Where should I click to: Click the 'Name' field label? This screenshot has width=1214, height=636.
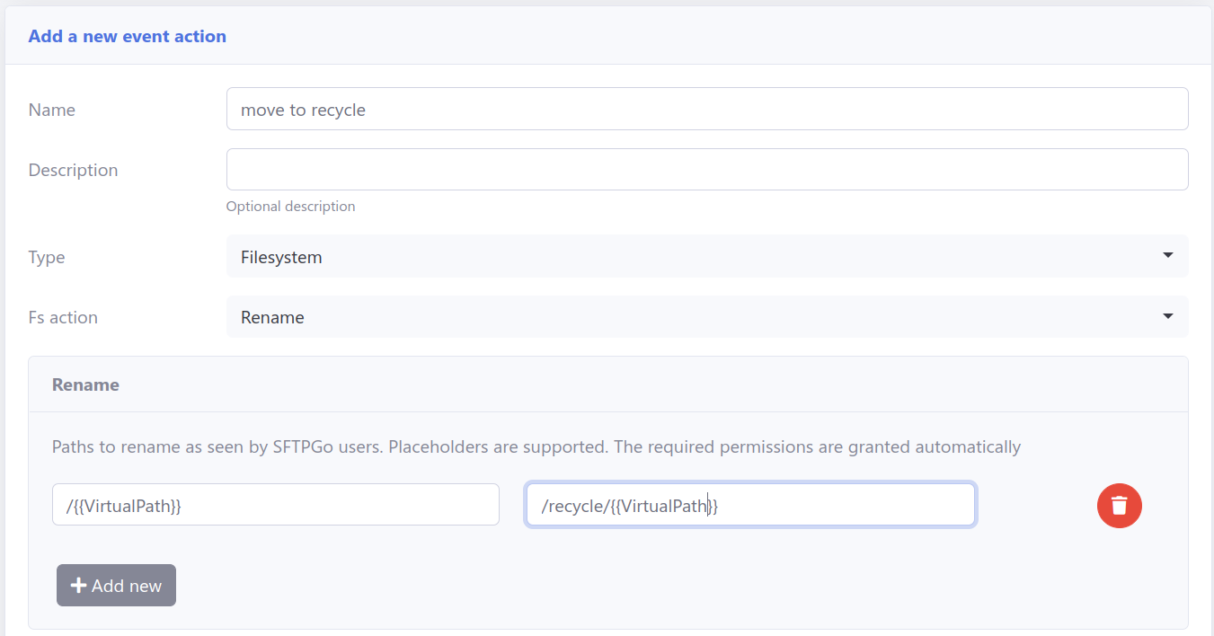coord(52,110)
